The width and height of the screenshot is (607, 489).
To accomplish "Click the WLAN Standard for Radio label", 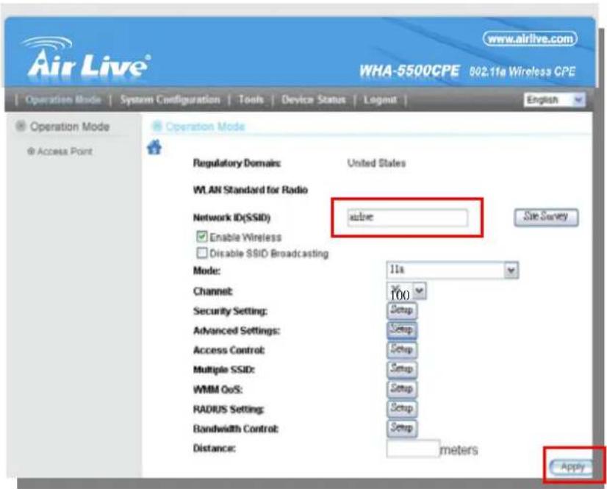I will pyautogui.click(x=251, y=190).
